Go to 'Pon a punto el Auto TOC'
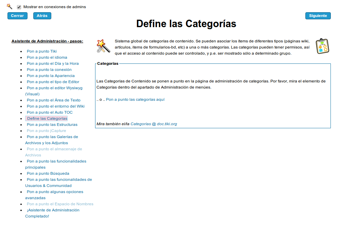340x227 pixels. pyautogui.click(x=50, y=112)
